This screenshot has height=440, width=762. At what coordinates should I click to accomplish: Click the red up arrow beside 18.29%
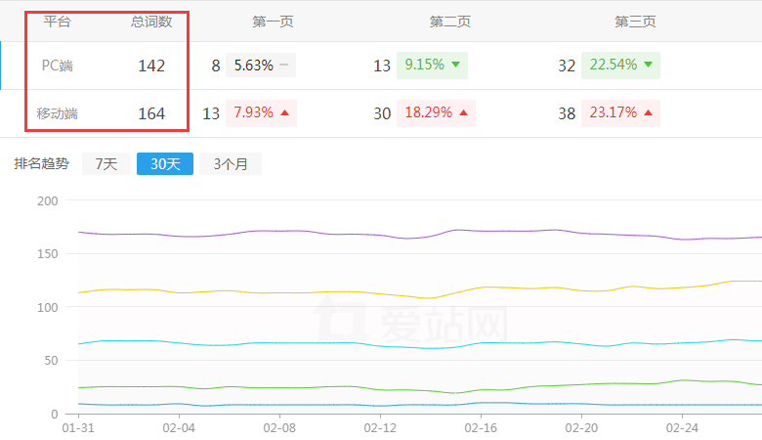coord(463,113)
